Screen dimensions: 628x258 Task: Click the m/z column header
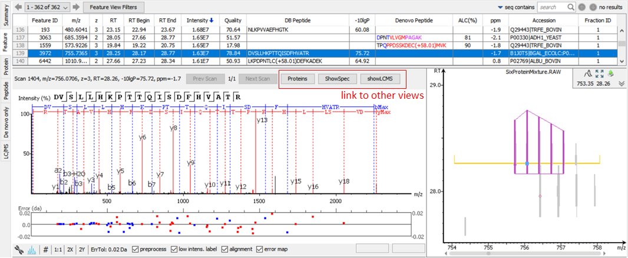(x=75, y=20)
